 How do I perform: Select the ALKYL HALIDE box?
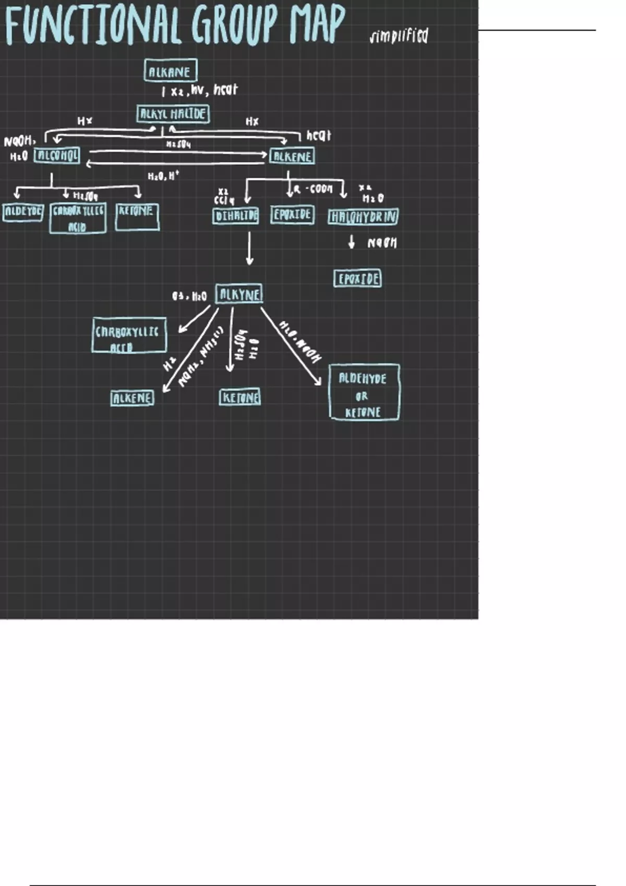click(x=173, y=114)
